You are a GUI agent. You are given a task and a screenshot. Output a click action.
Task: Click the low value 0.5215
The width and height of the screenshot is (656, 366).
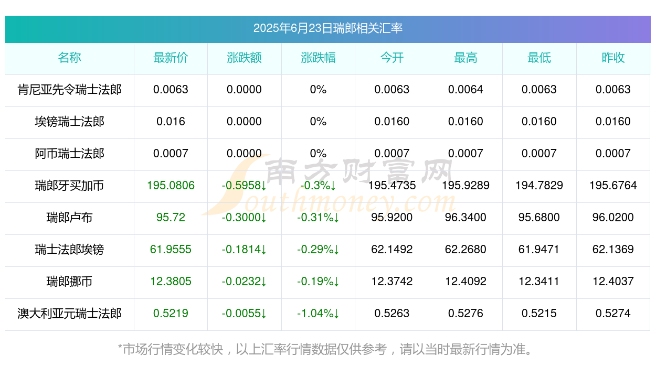[x=539, y=314]
